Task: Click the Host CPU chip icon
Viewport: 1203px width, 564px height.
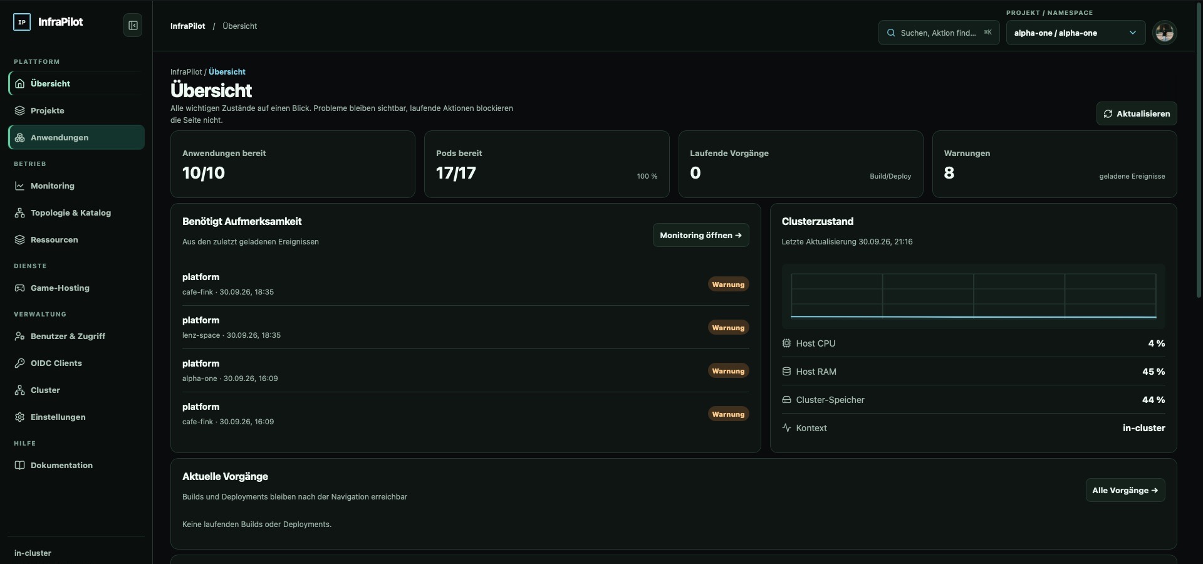Action: click(787, 343)
